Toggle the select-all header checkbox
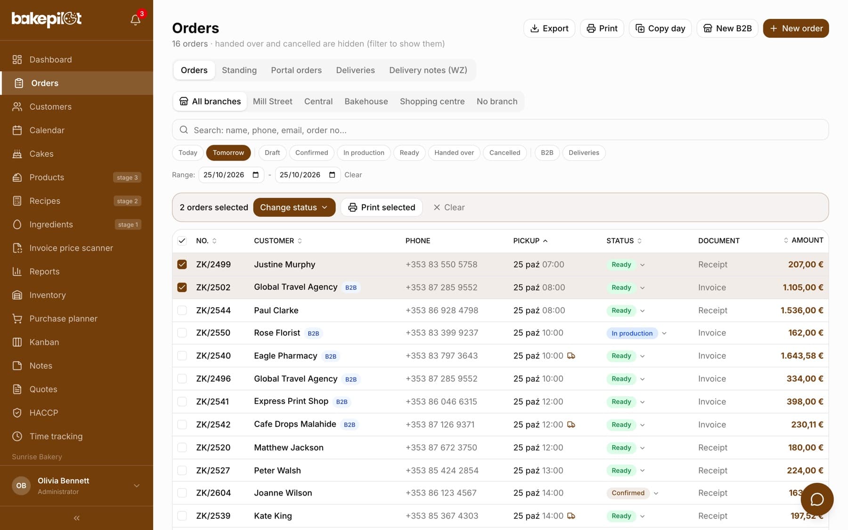Screen dimensions: 848x530 (182, 241)
